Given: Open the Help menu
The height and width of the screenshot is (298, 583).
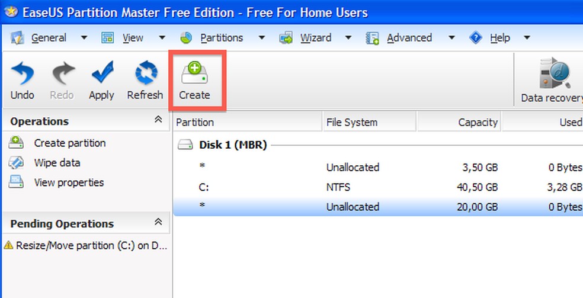Looking at the screenshot, I should tap(499, 38).
